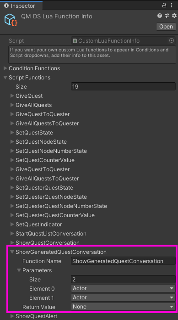
Task: Open the Element 1 Actor dropdown
Action: pos(123,298)
